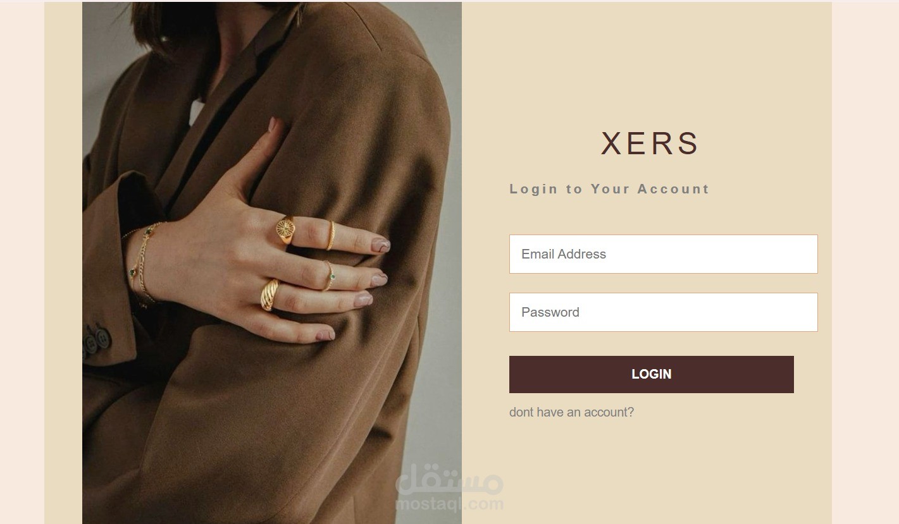
Task: Click the beige form panel below the account link
Action: pyautogui.click(x=647, y=471)
